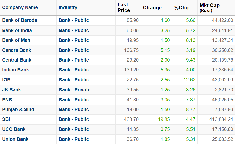Open the IOB company link
Viewport: 235px width, 144px height.
[x=6, y=80]
